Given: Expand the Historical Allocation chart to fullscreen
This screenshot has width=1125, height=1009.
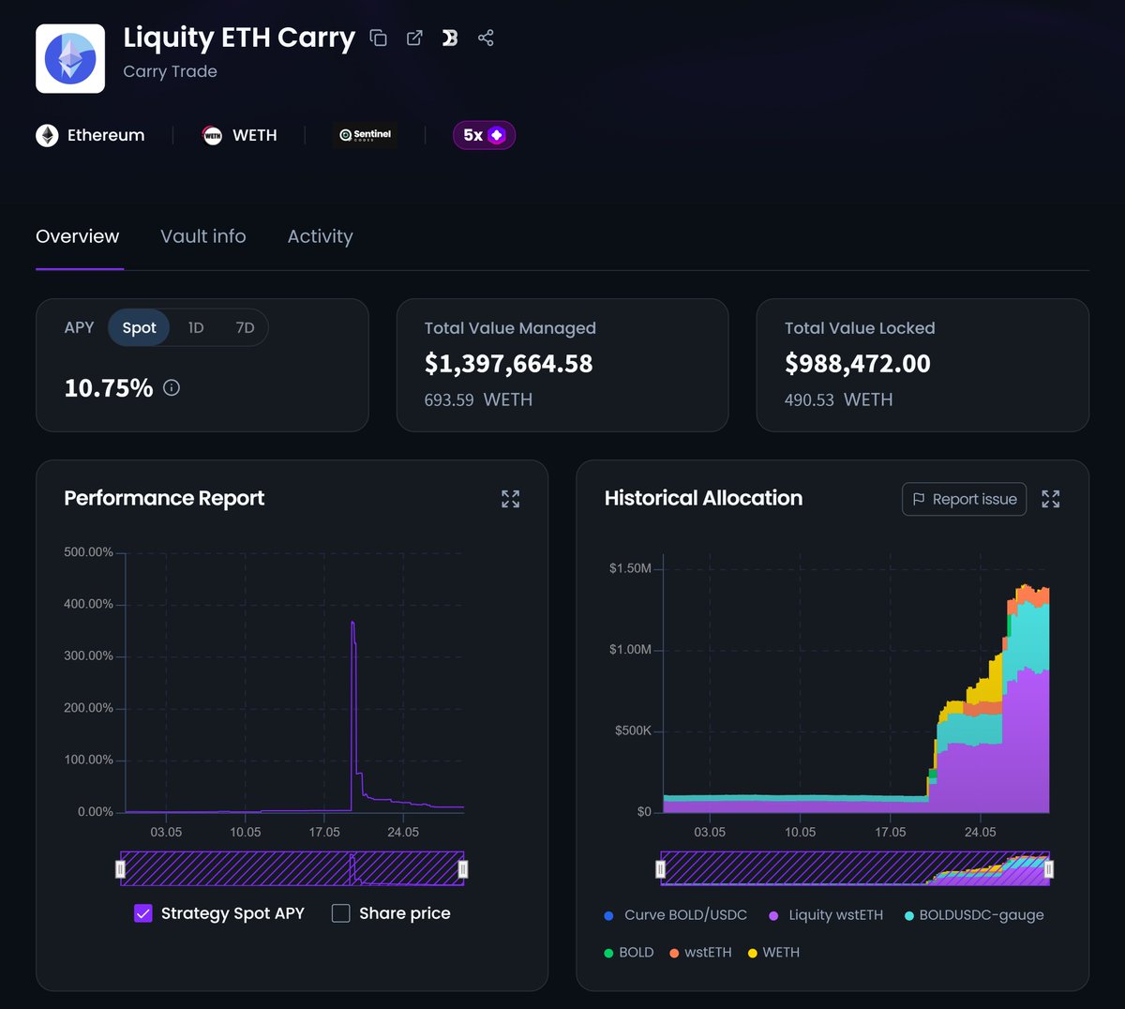Looking at the screenshot, I should 1051,499.
